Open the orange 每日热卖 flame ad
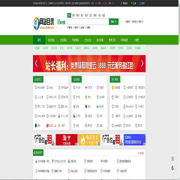 (x=89, y=139)
